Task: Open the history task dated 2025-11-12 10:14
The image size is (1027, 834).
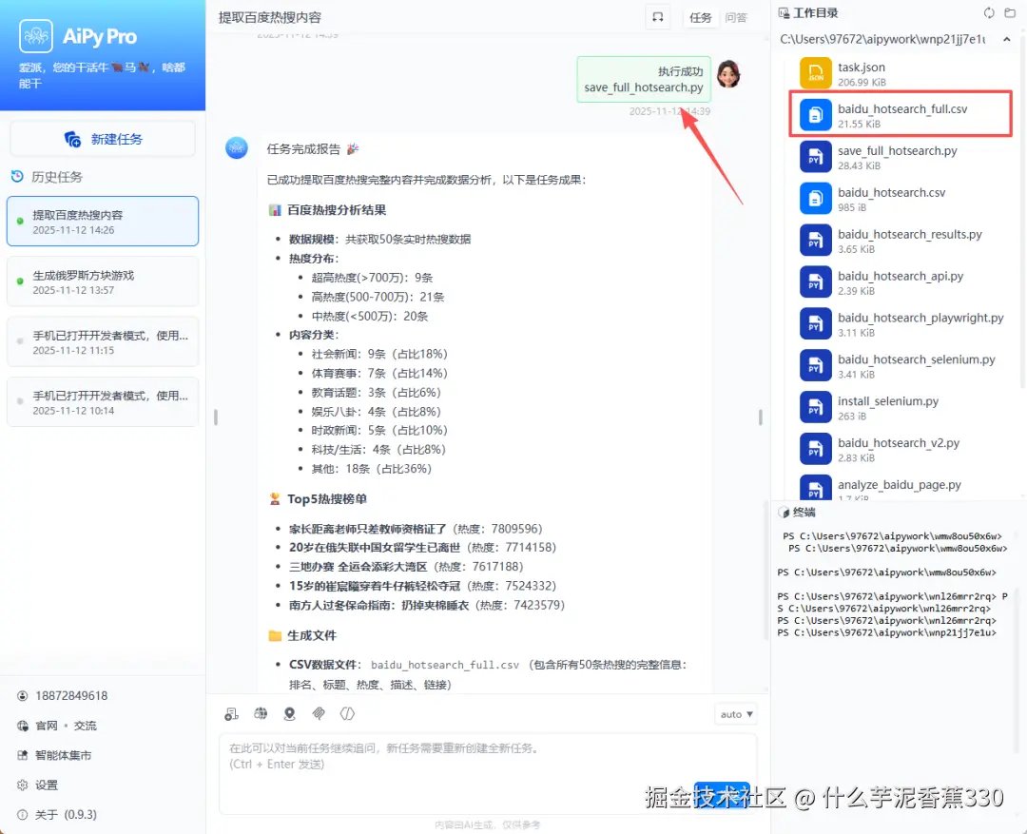Action: pos(103,402)
